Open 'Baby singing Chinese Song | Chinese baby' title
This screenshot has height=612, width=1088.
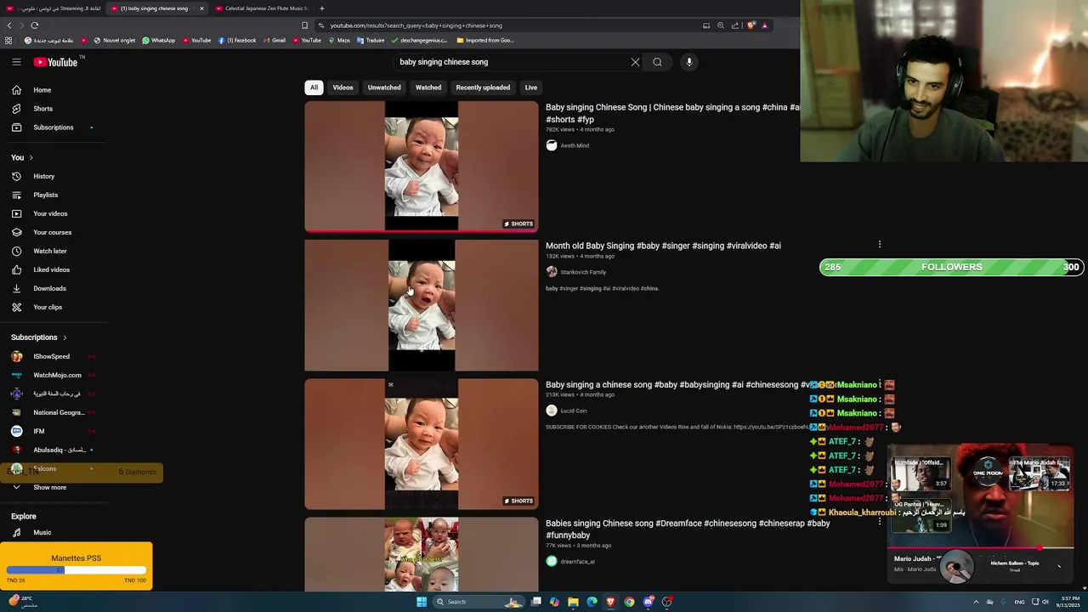[672, 113]
